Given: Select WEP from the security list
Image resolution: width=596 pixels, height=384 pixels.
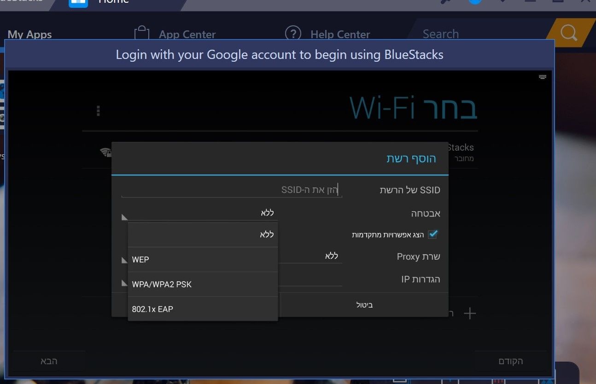Looking at the screenshot, I should (x=203, y=260).
